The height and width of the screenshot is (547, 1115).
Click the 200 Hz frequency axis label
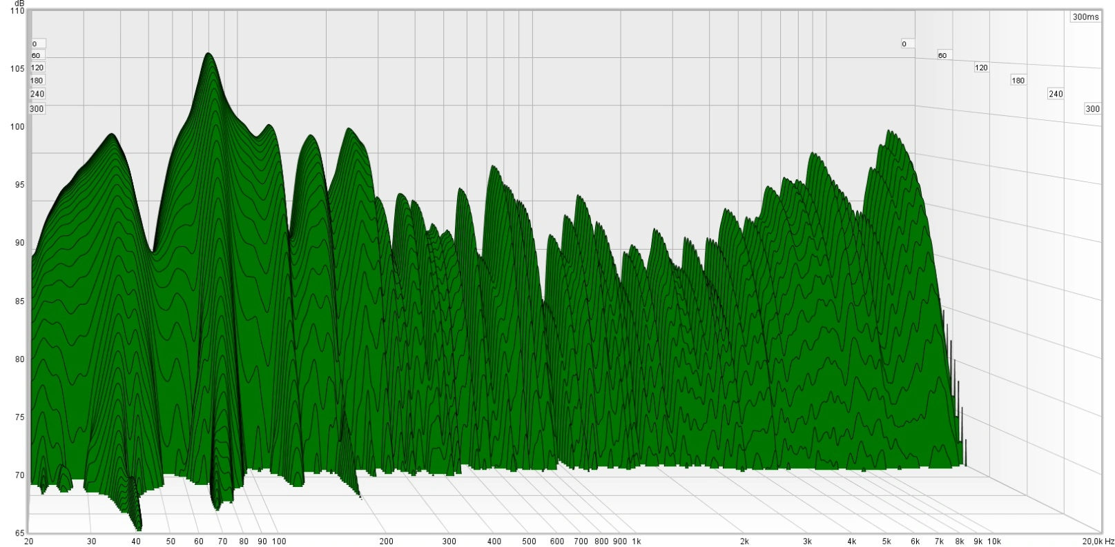tap(386, 541)
